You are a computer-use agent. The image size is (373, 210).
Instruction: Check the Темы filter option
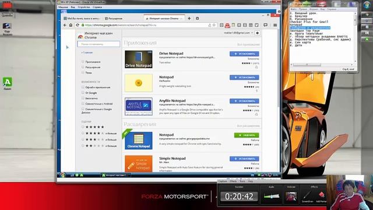click(x=83, y=72)
